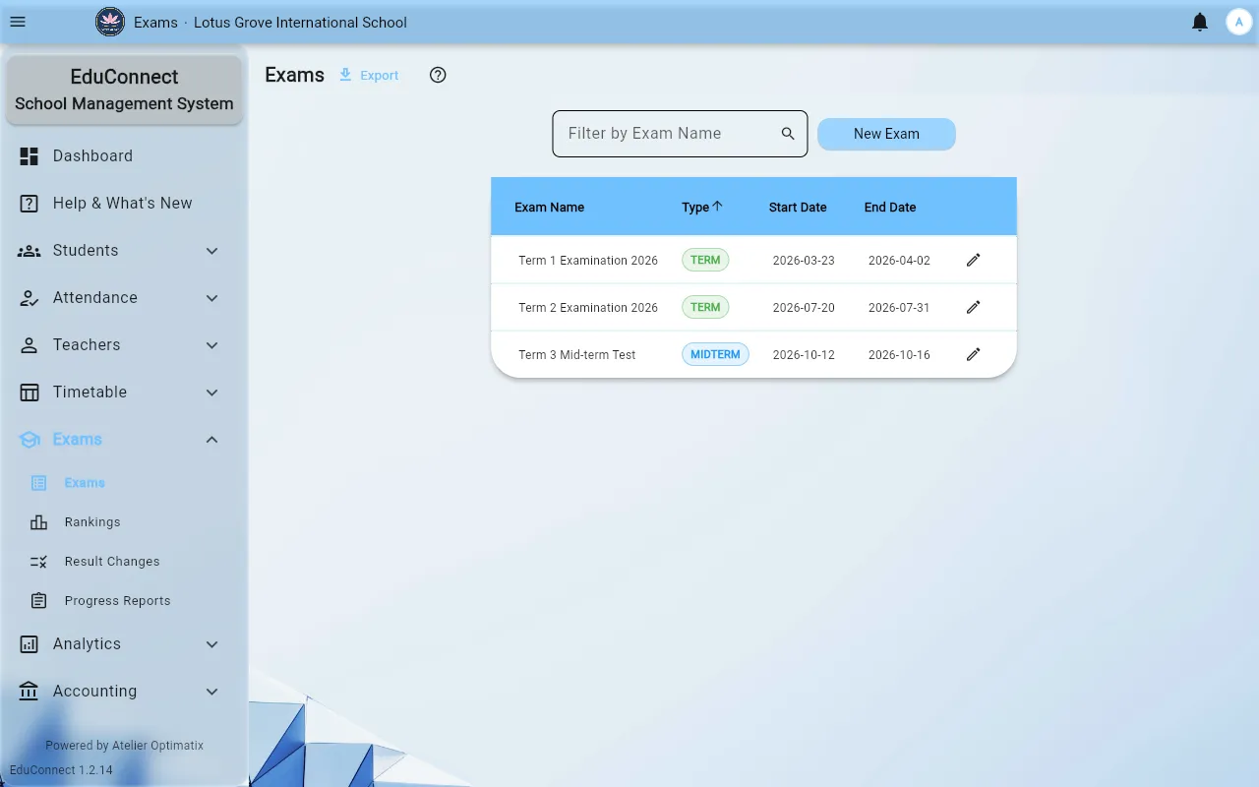Viewport: 1259px width, 787px height.
Task: Click the Teachers person icon
Action: point(30,344)
